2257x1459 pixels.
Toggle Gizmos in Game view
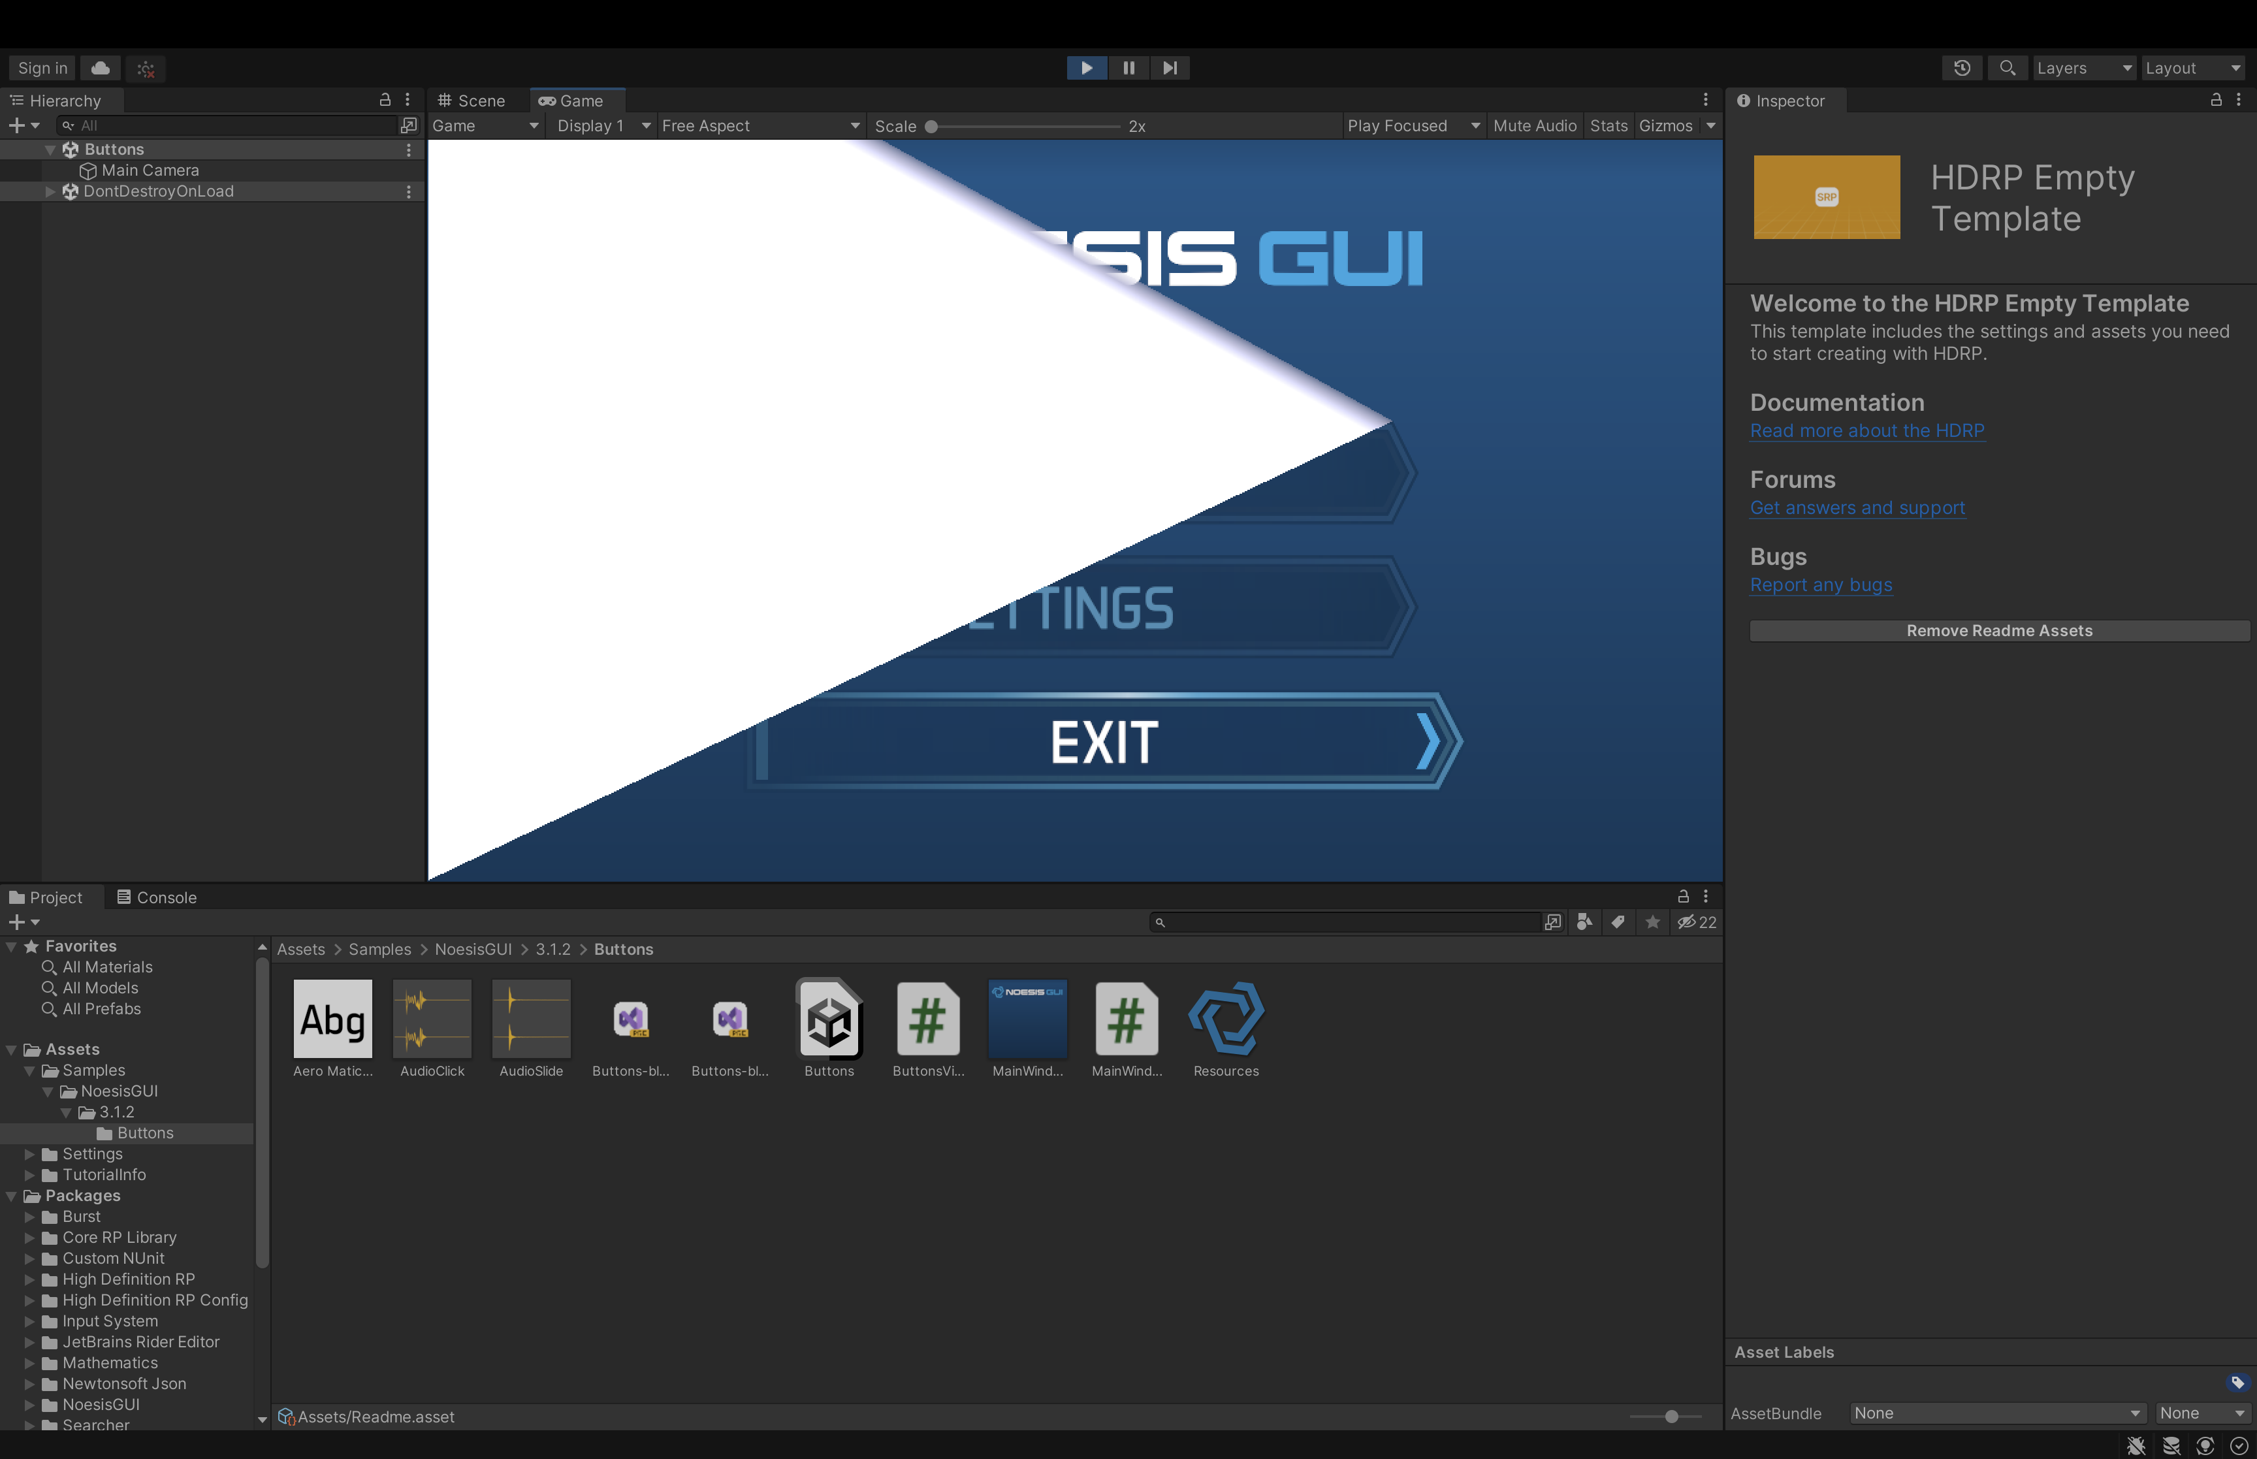click(1665, 126)
